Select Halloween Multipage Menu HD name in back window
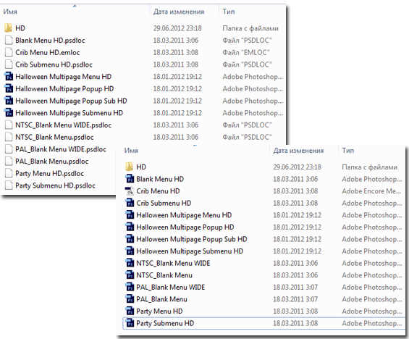Image resolution: width=409 pixels, height=339 pixels. [64, 77]
